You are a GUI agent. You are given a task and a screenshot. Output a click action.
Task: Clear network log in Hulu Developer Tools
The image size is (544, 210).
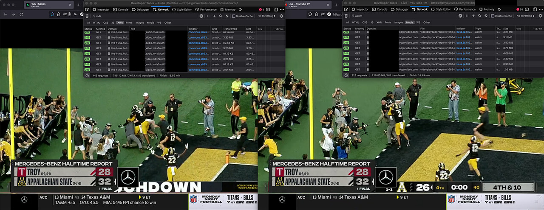coord(87,16)
